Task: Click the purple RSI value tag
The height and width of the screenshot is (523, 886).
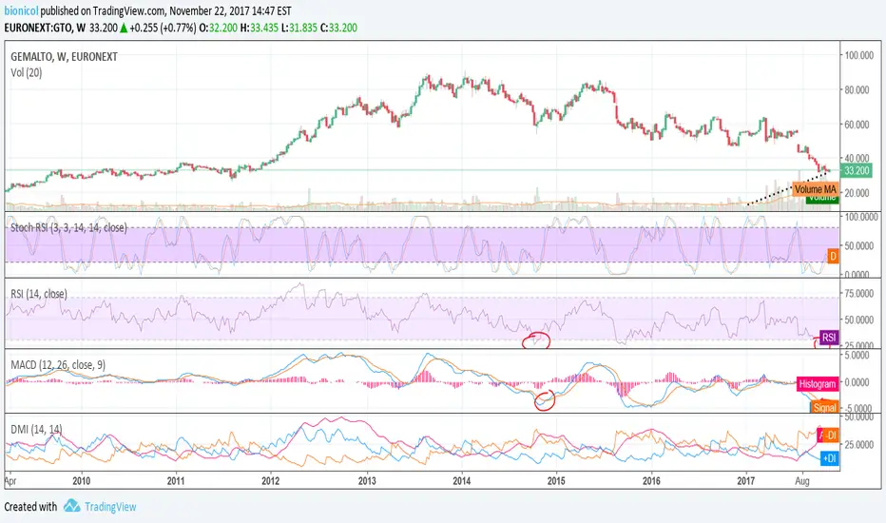Action: [828, 338]
